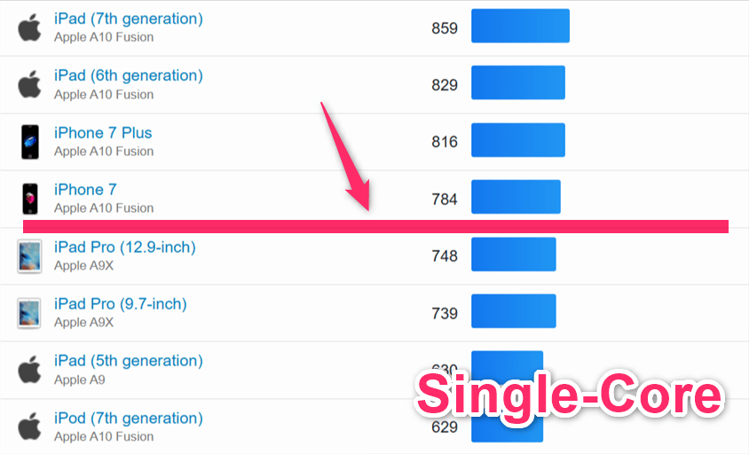The image size is (749, 454).
Task: Open the iPod (7th generation) link
Action: coord(128,418)
